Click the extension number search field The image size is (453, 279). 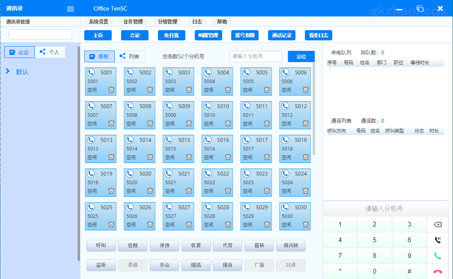click(x=255, y=56)
